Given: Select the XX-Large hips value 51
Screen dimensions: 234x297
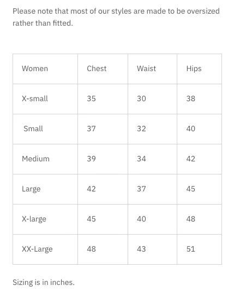Looking at the screenshot, I should (x=190, y=249).
